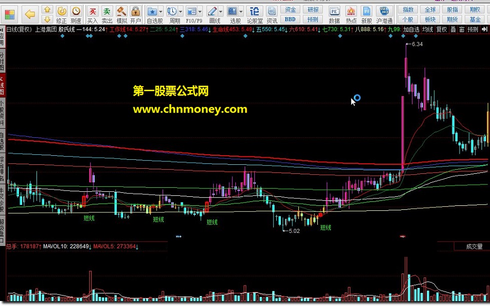Click the BBD button
This screenshot has width=490, height=306.
tap(290, 20)
